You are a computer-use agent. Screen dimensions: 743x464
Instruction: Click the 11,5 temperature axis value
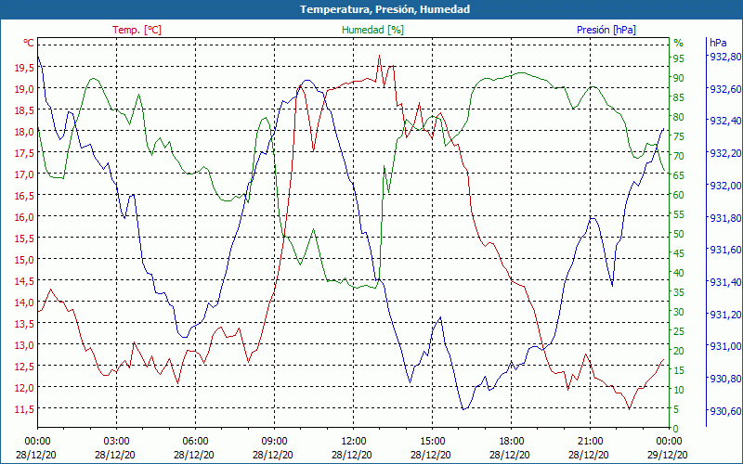tap(24, 409)
